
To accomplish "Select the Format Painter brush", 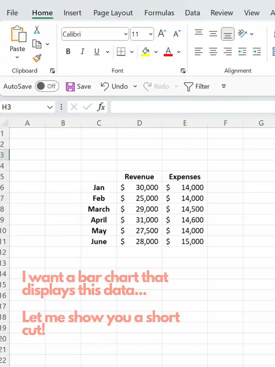I will [x=37, y=58].
